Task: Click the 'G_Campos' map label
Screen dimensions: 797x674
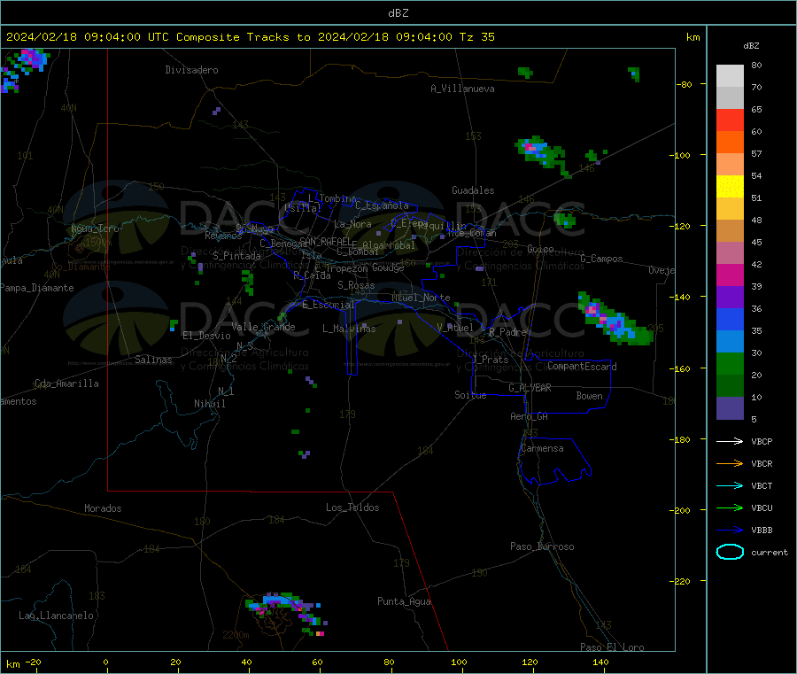Action: tap(601, 259)
